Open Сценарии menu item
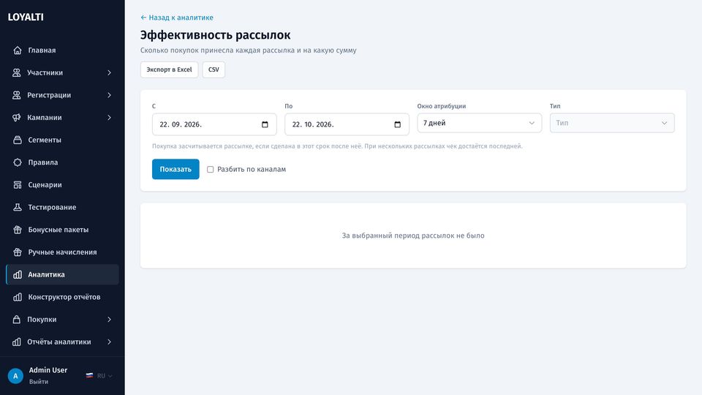 tap(62, 184)
